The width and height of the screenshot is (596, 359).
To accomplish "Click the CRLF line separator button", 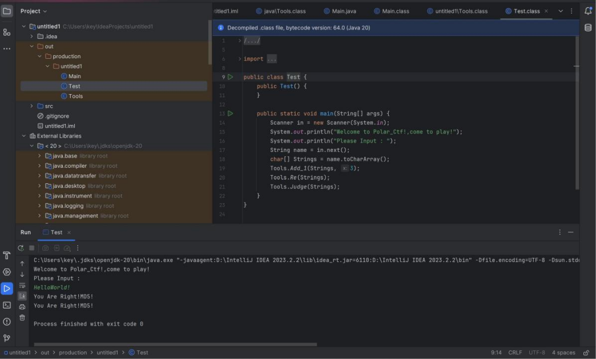I will click(x=515, y=353).
